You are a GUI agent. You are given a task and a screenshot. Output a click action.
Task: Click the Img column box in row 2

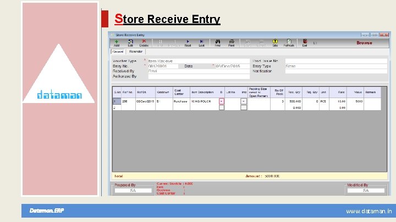(x=244, y=107)
